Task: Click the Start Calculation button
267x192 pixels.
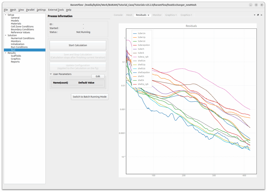Action: [78, 45]
